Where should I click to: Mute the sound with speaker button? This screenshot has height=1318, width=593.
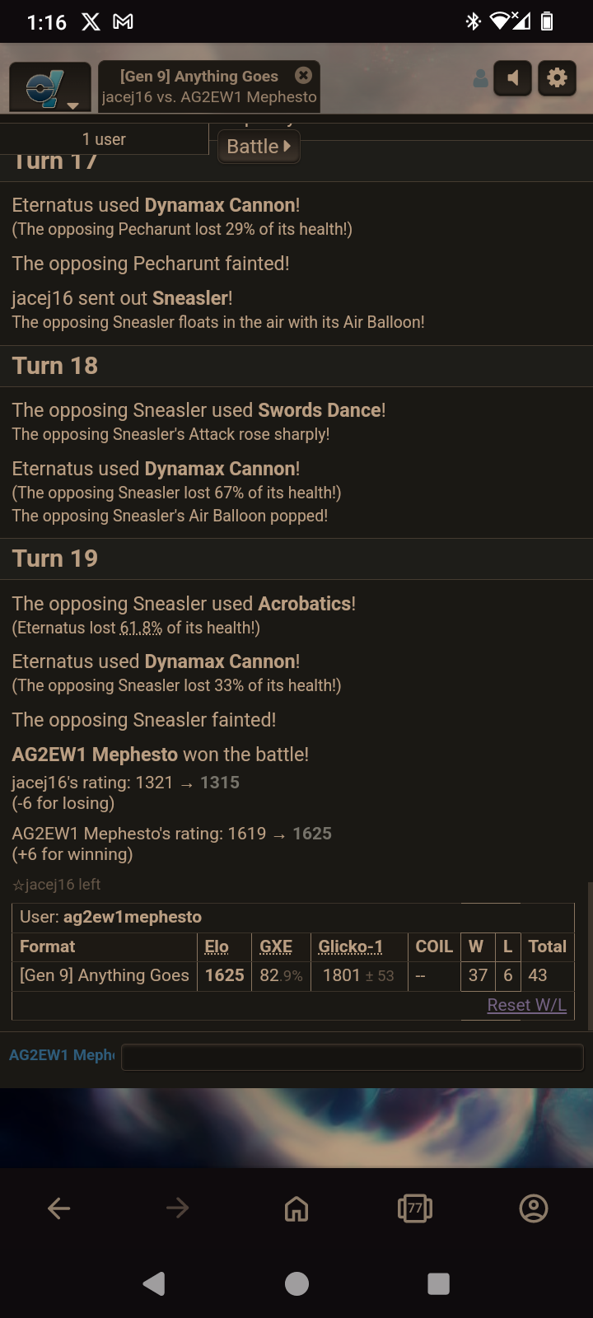pos(512,78)
